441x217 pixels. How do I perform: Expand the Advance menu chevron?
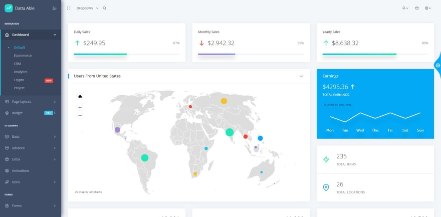coord(55,148)
